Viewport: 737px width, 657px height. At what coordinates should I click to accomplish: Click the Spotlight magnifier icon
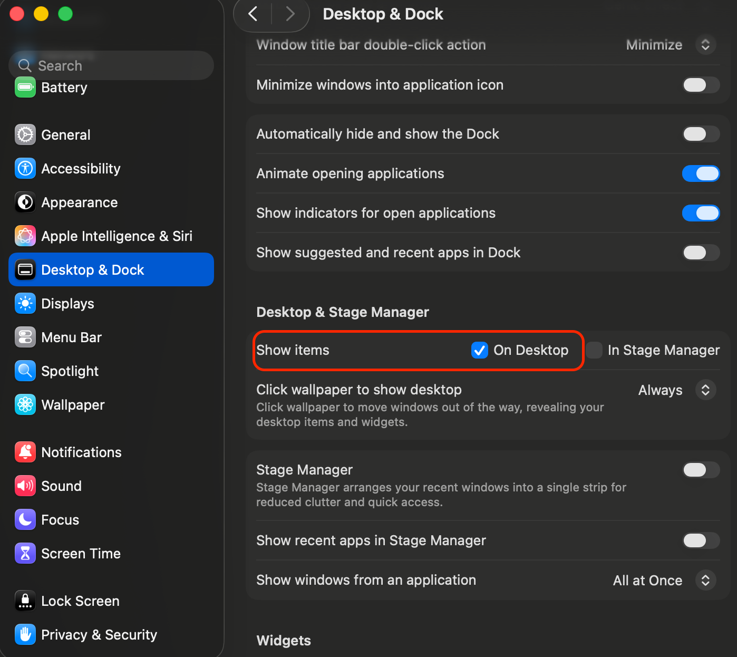[25, 371]
